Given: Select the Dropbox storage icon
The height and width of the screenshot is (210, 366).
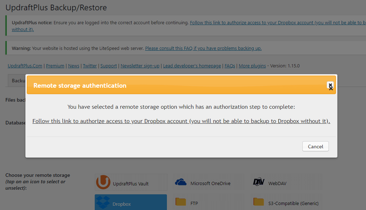Looking at the screenshot, I should click(x=103, y=202).
